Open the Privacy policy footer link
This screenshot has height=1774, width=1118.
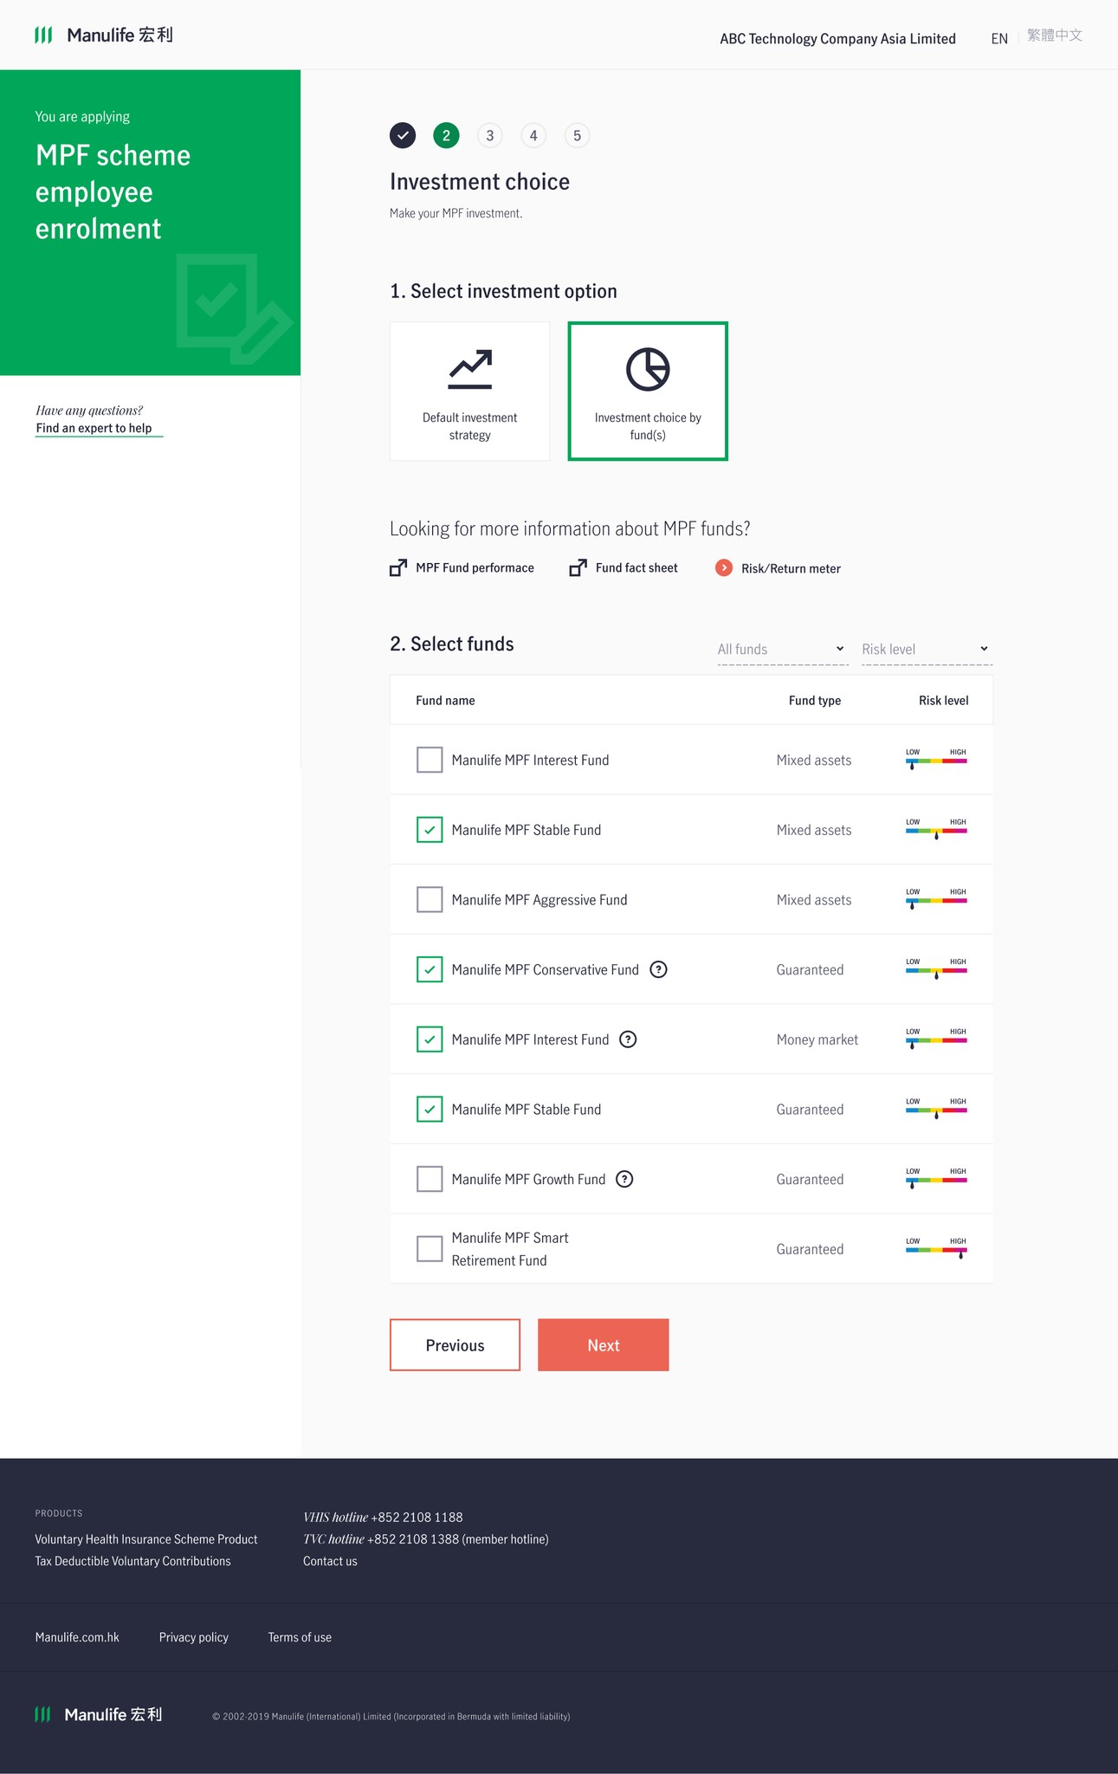(x=194, y=1637)
